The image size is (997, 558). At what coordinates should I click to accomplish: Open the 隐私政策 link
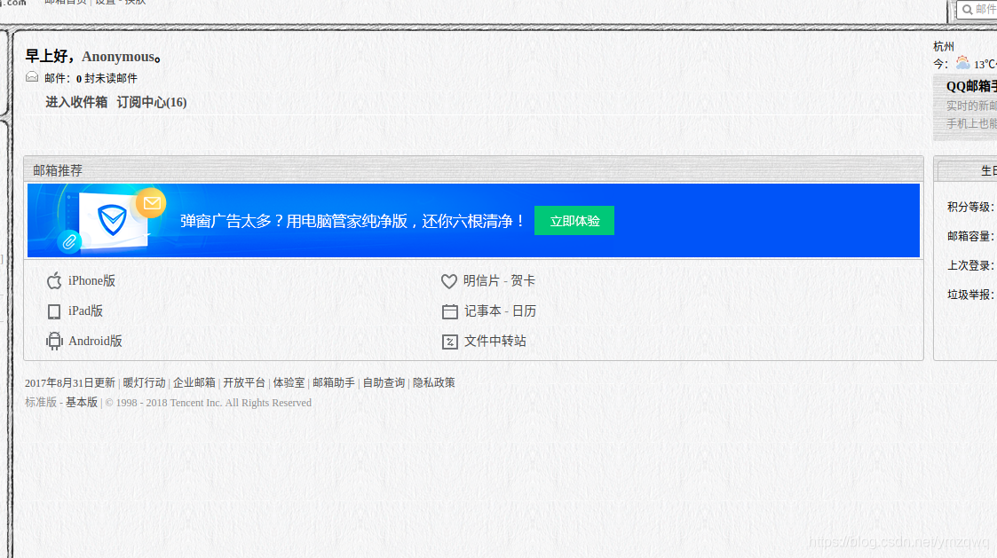click(x=434, y=382)
